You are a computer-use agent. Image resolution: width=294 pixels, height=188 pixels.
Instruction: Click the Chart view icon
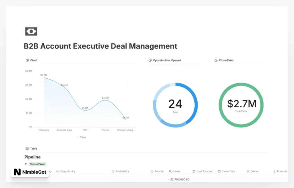click(x=27, y=60)
